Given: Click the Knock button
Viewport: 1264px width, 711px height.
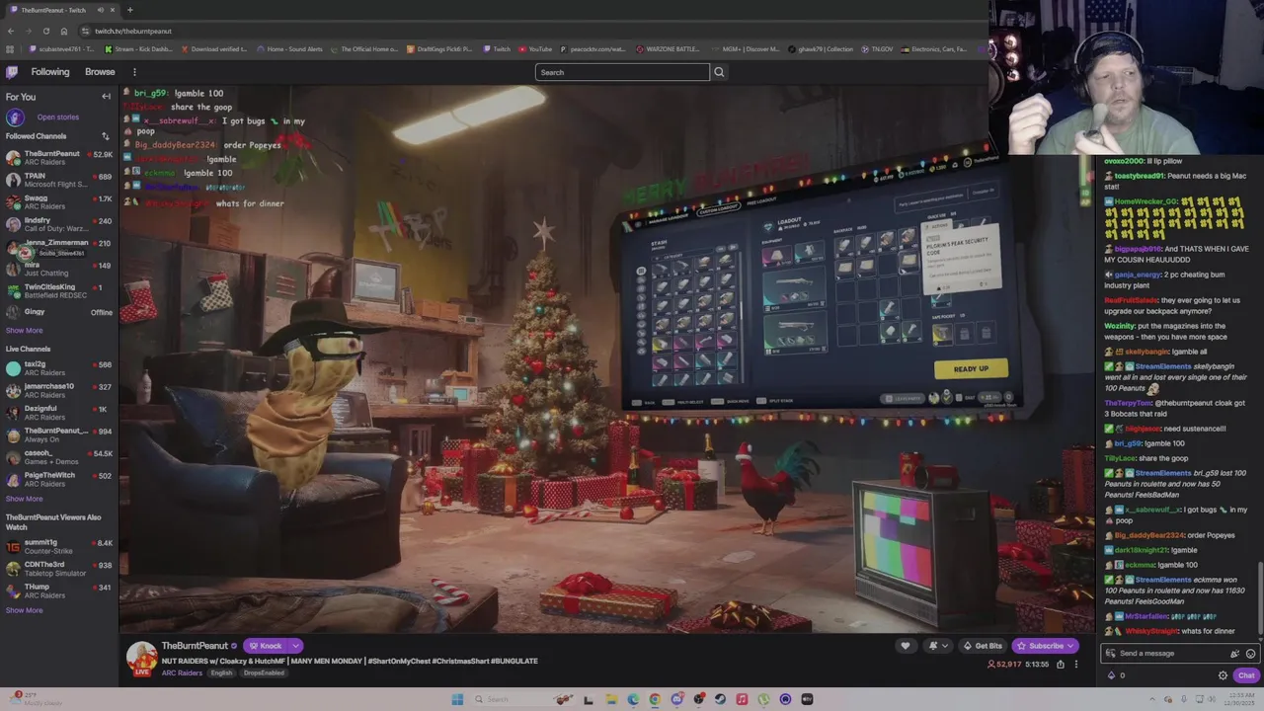Looking at the screenshot, I should 265,646.
